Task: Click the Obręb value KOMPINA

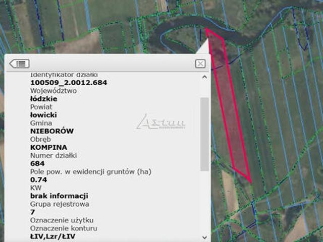Action: point(48,147)
